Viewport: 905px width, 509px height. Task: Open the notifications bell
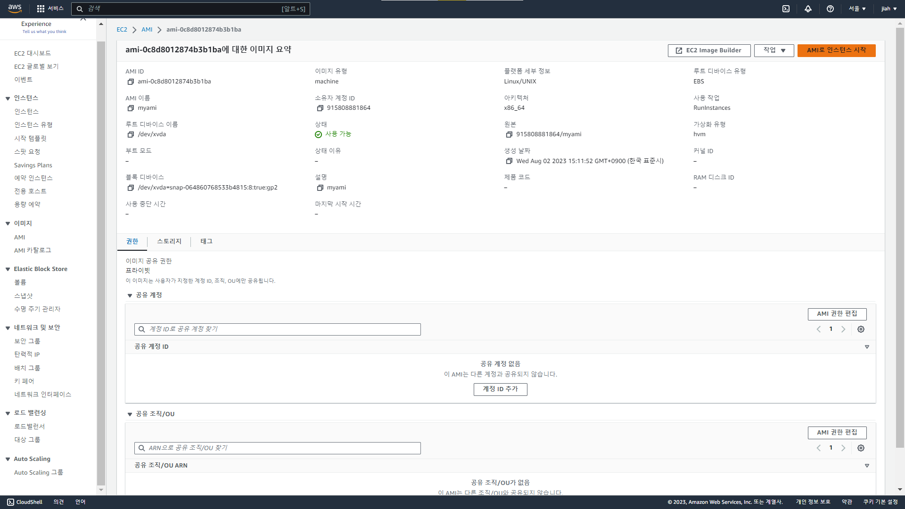pos(808,8)
